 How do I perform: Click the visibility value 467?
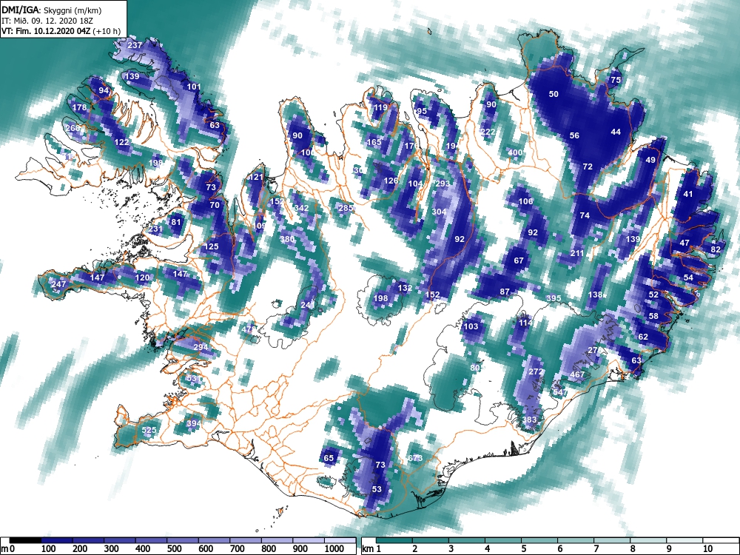[577, 374]
